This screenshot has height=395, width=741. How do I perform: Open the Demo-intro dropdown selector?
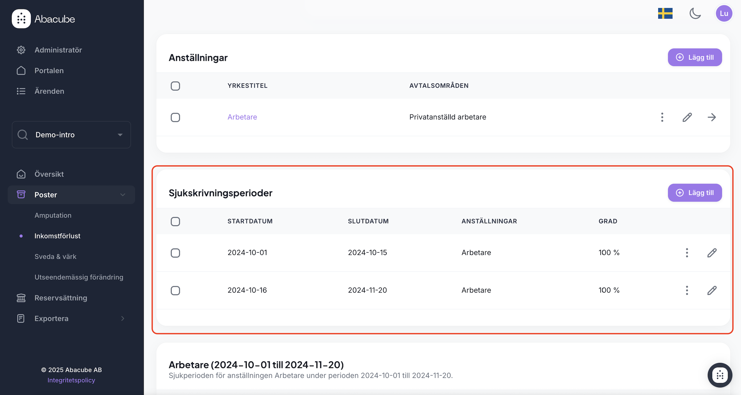pos(71,135)
